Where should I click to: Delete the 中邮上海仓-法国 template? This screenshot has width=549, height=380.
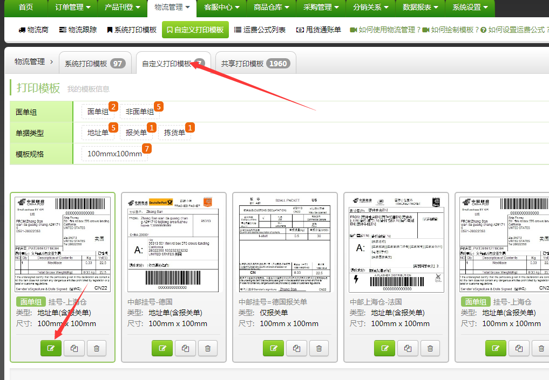[430, 348]
